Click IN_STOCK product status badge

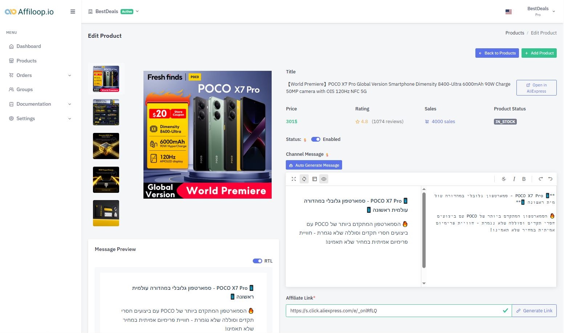click(x=505, y=122)
